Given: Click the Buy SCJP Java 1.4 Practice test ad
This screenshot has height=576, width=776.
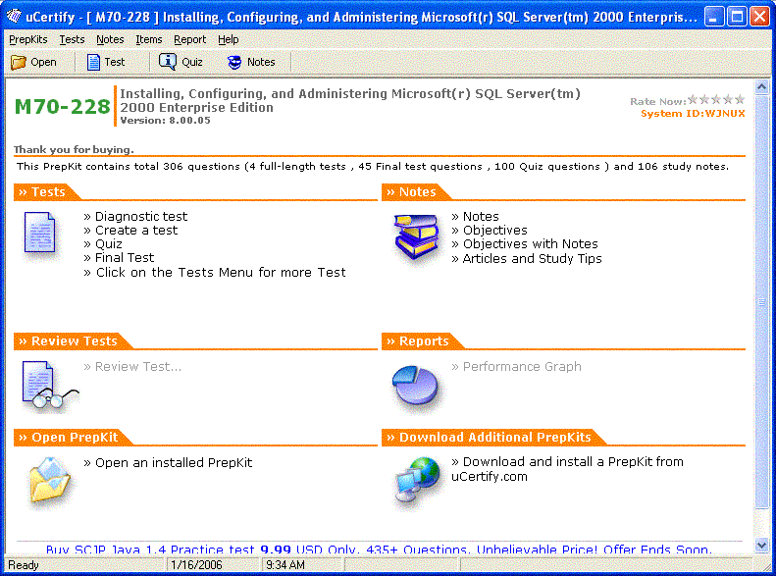Looking at the screenshot, I should click(379, 550).
